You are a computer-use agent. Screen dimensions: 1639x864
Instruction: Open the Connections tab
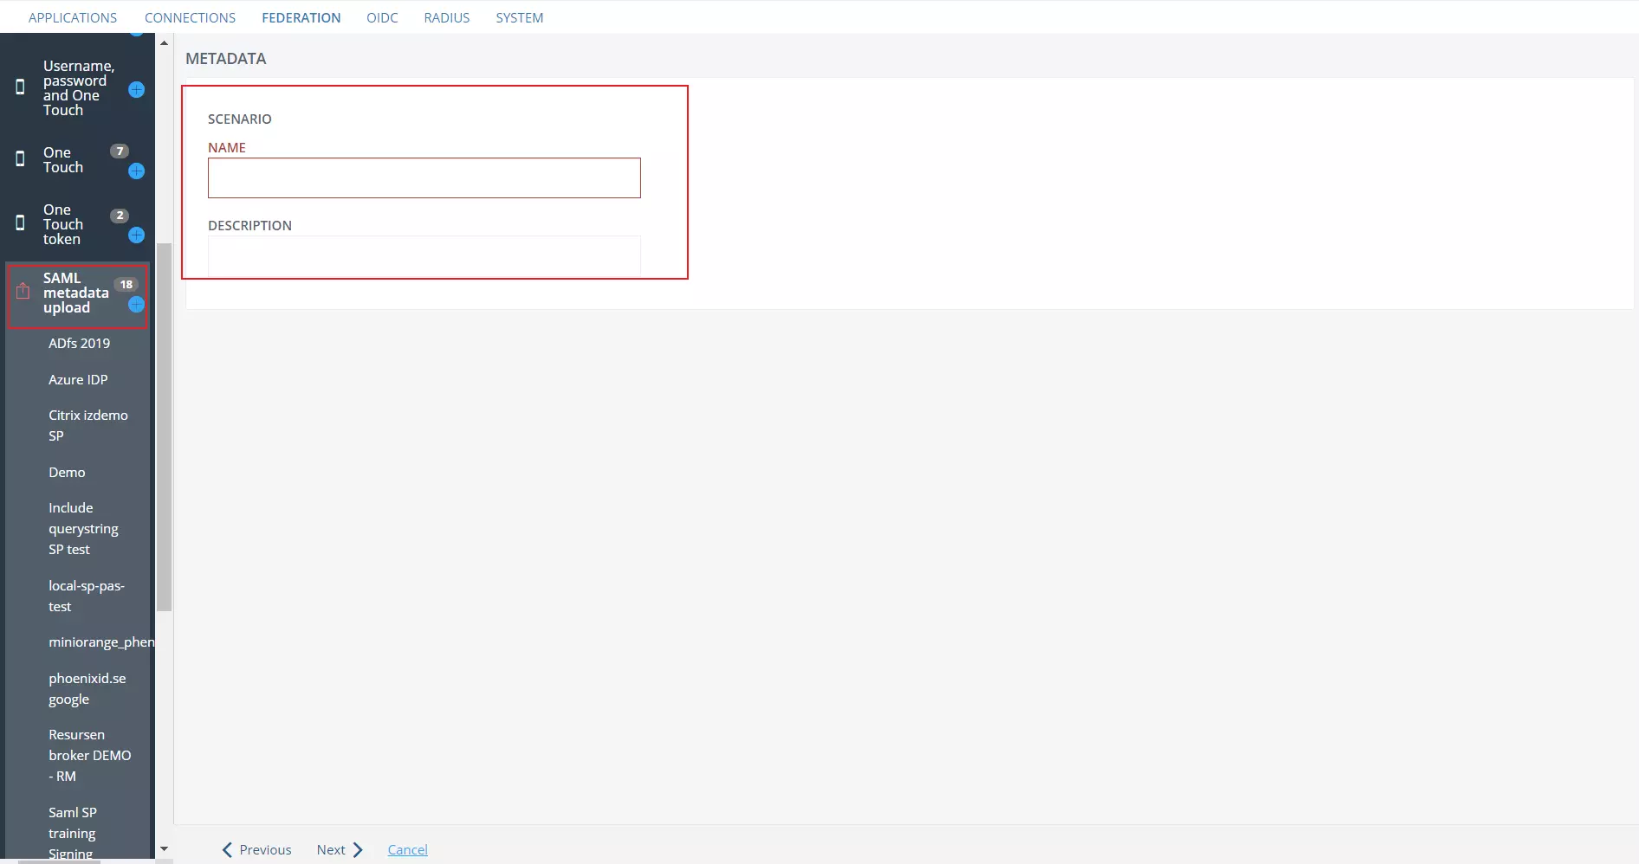[x=190, y=17]
